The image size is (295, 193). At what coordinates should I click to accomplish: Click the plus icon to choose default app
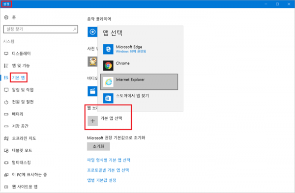92,121
